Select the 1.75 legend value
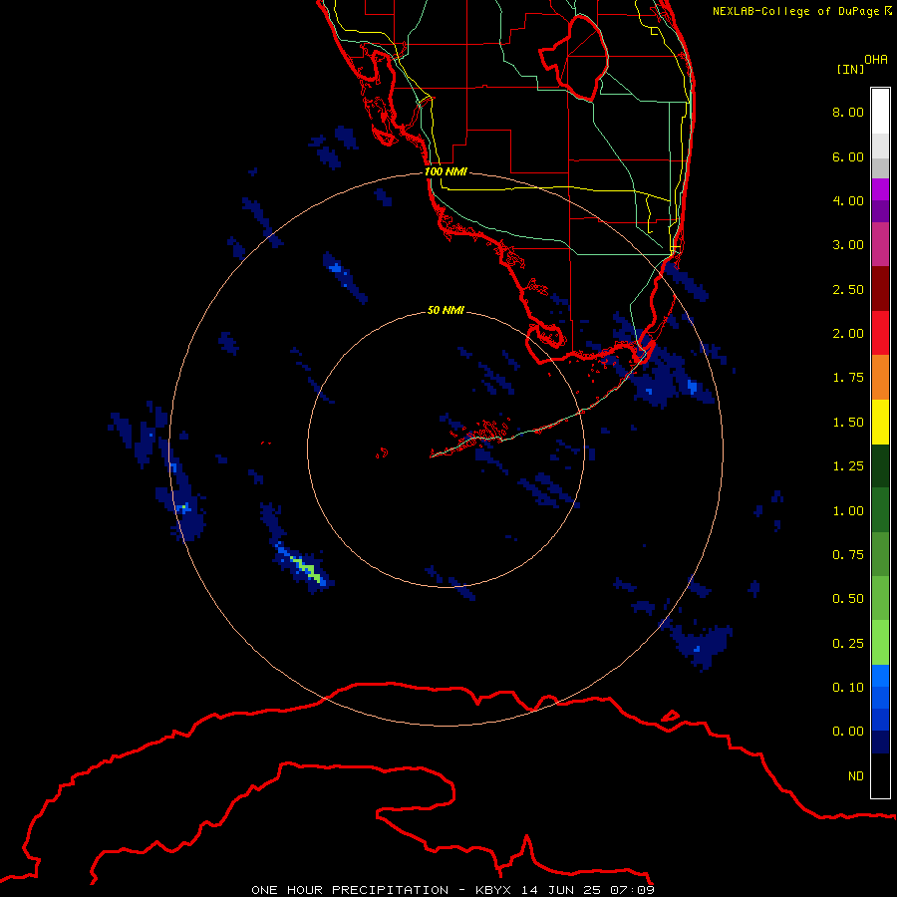This screenshot has width=897, height=897. (848, 378)
